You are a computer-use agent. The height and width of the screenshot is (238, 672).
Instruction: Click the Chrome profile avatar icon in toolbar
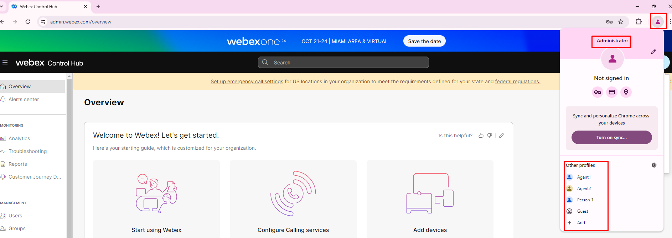[658, 22]
